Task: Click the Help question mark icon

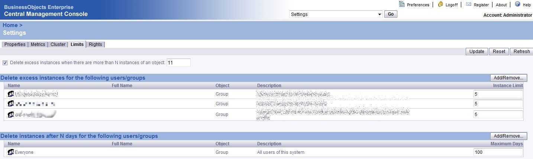Action: pos(517,4)
